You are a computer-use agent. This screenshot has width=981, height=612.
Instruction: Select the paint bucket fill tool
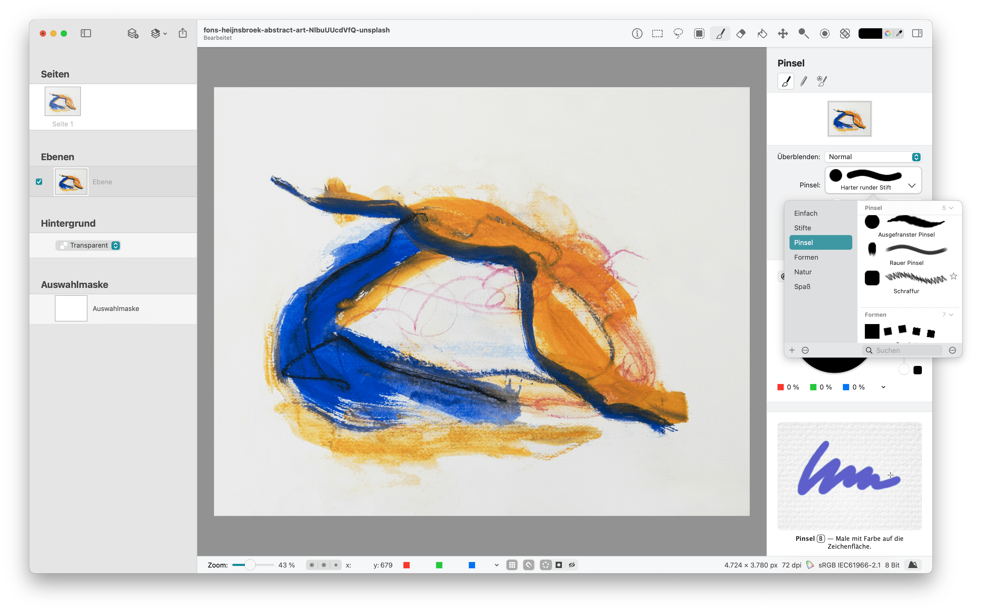[762, 34]
